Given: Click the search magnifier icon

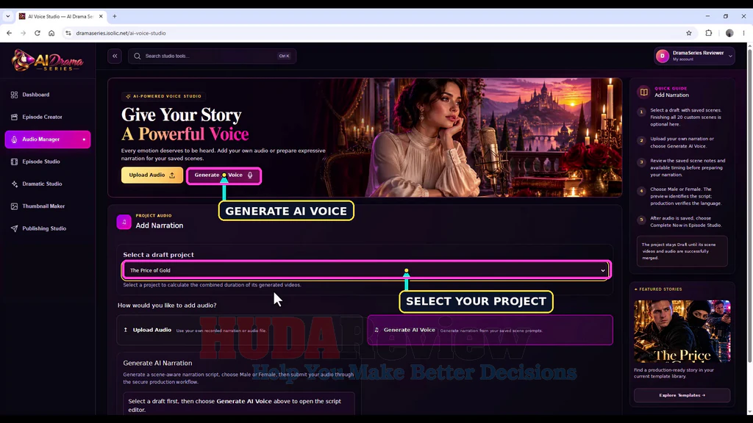Looking at the screenshot, I should coord(138,56).
